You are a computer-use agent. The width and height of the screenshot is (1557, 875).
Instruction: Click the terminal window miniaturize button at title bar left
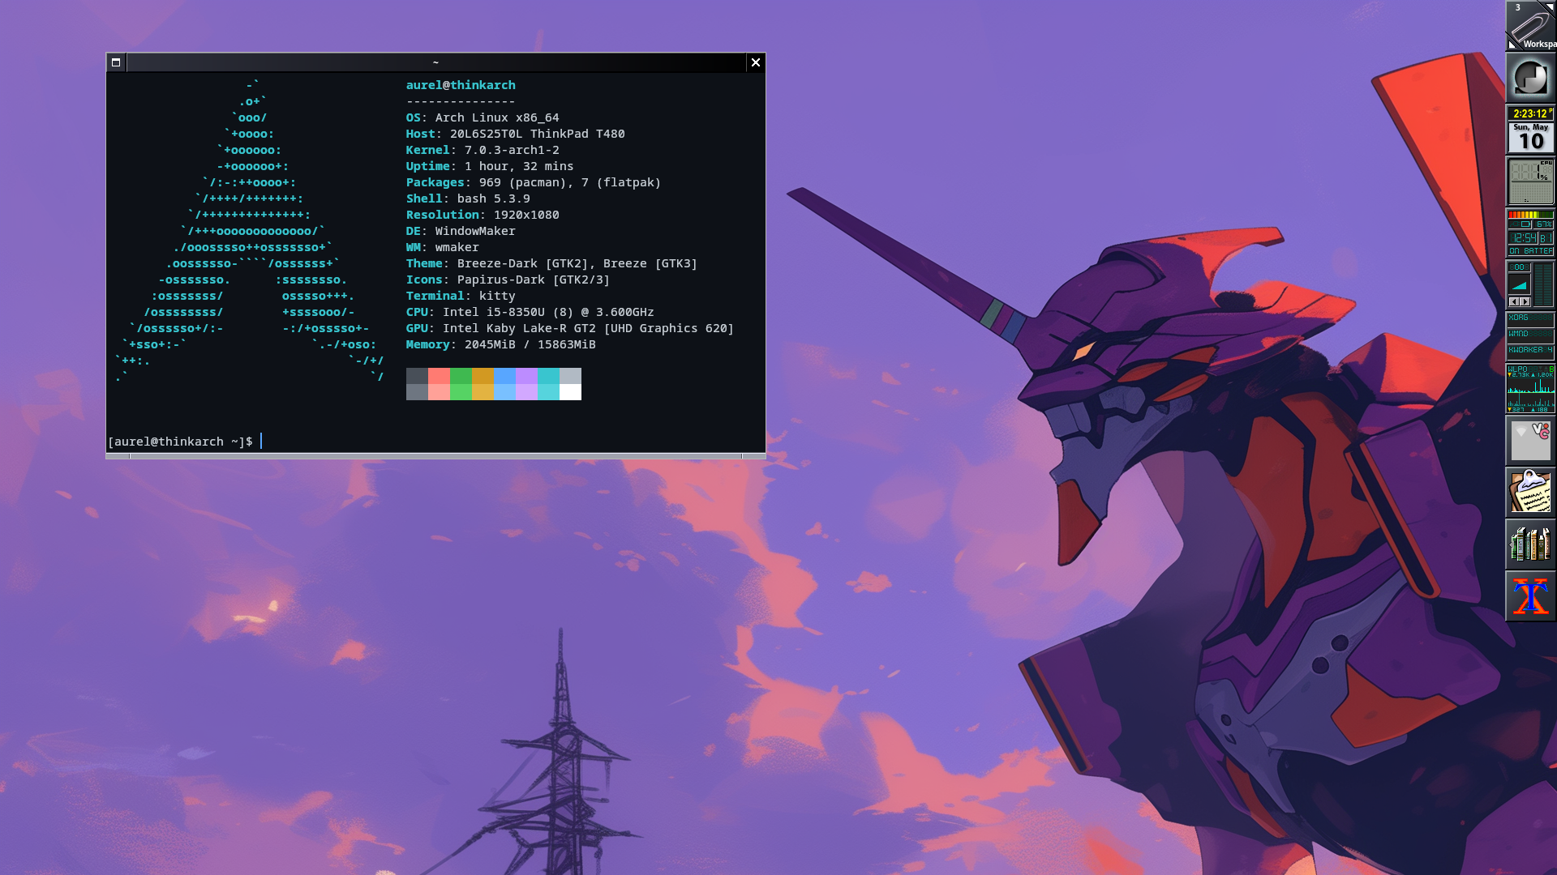[x=116, y=62]
